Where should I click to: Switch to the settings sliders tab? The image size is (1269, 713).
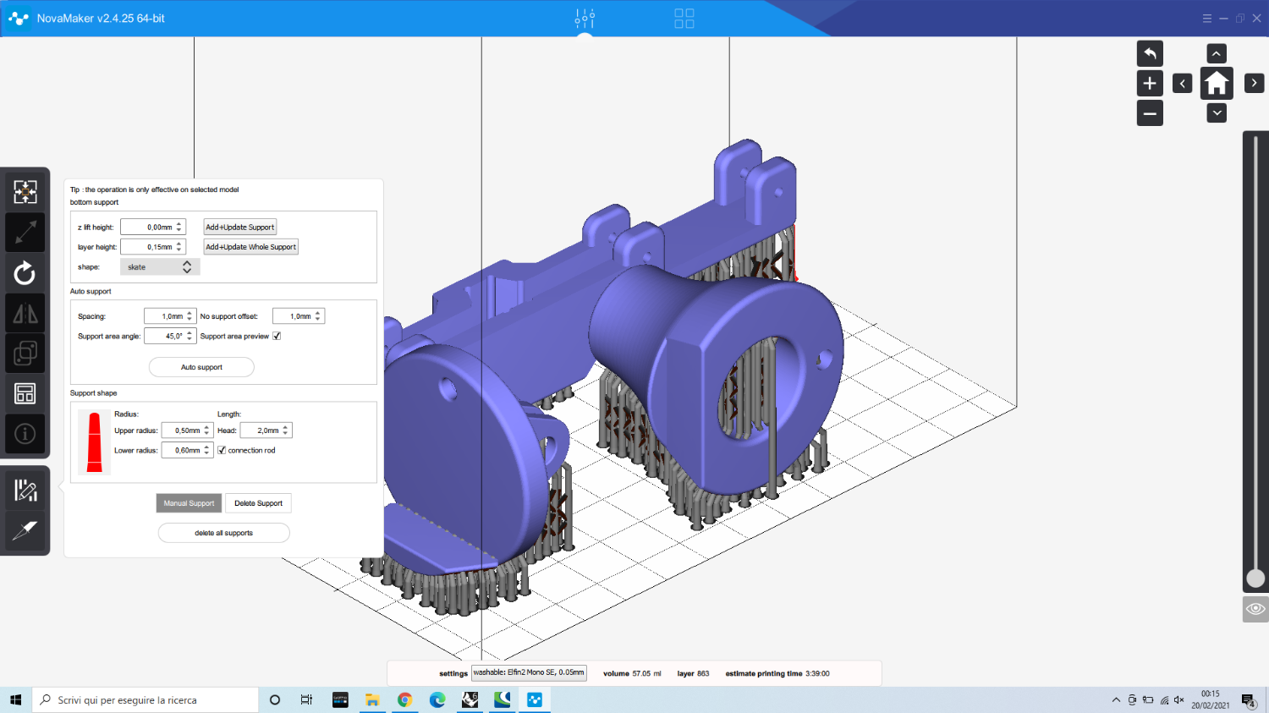tap(585, 19)
